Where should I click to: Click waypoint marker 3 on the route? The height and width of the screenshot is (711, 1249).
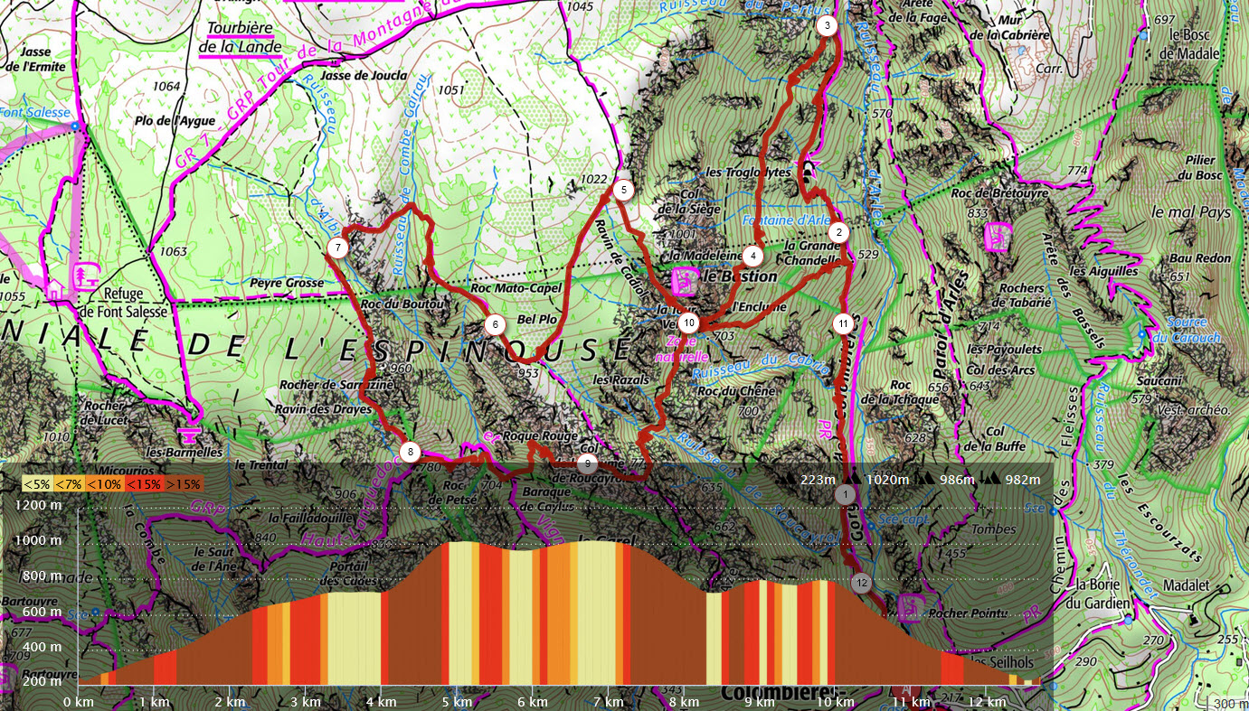click(x=827, y=25)
